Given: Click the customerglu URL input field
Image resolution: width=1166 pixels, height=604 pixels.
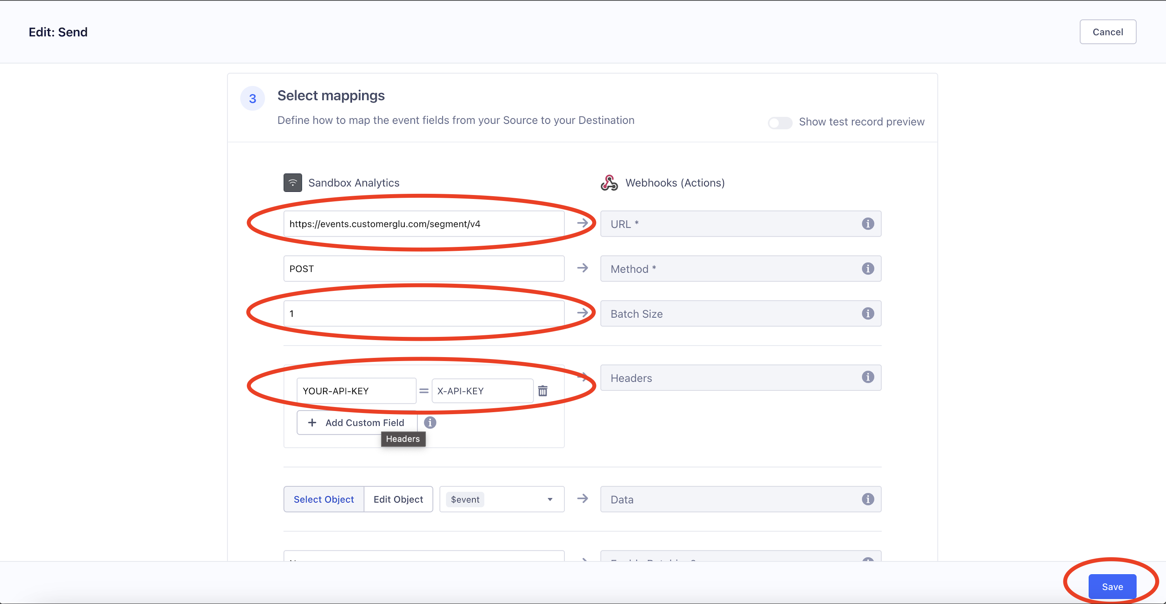Looking at the screenshot, I should tap(423, 224).
